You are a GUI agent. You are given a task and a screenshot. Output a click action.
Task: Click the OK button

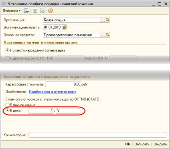pos(128,144)
